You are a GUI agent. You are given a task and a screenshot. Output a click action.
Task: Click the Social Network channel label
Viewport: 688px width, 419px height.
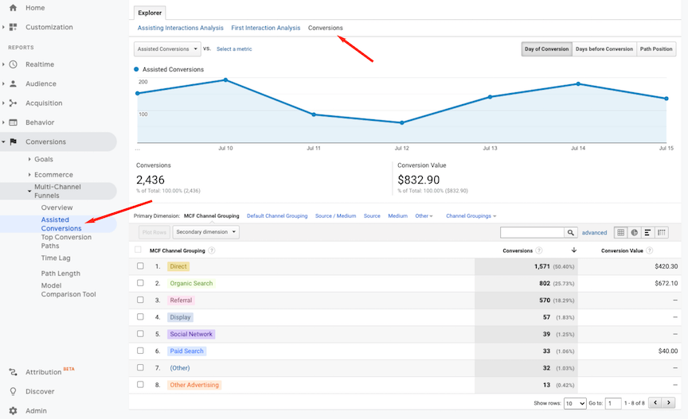click(191, 334)
